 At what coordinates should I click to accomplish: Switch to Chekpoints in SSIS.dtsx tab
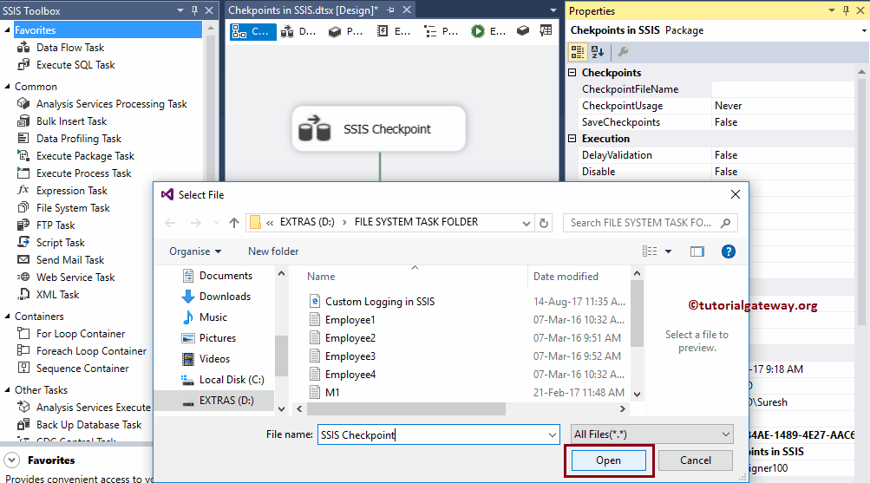302,10
